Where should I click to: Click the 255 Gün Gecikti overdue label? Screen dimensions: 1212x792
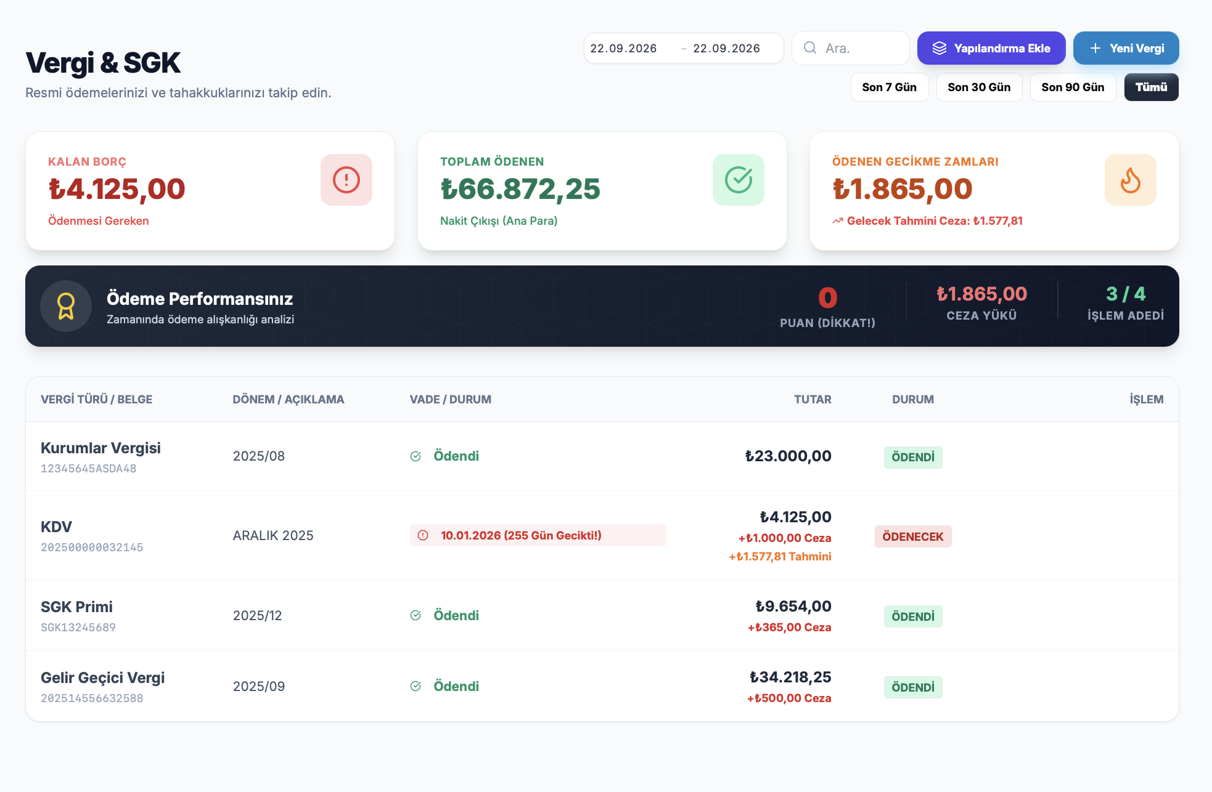pyautogui.click(x=538, y=535)
